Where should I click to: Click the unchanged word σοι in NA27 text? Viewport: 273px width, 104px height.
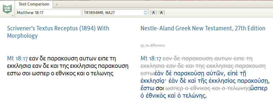coord(160,88)
